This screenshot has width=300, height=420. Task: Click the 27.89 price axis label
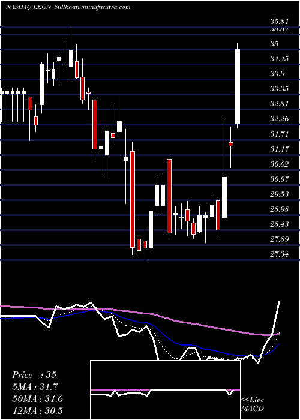point(279,239)
